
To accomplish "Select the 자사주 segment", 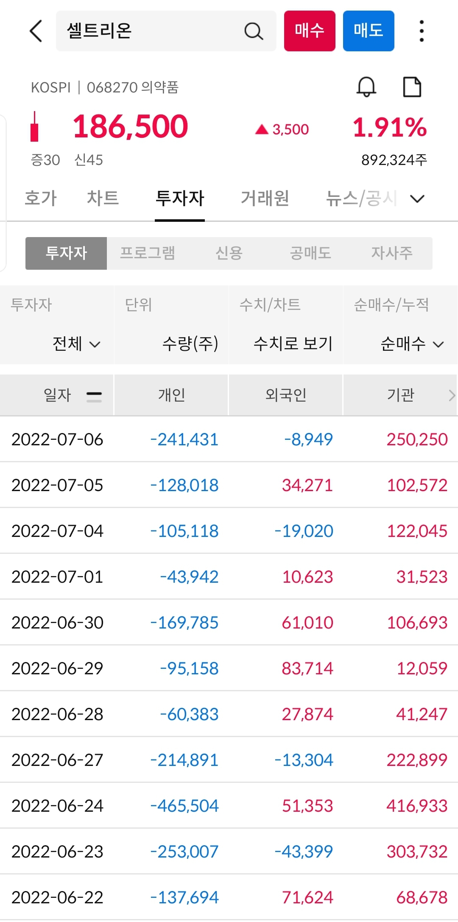I will [392, 253].
